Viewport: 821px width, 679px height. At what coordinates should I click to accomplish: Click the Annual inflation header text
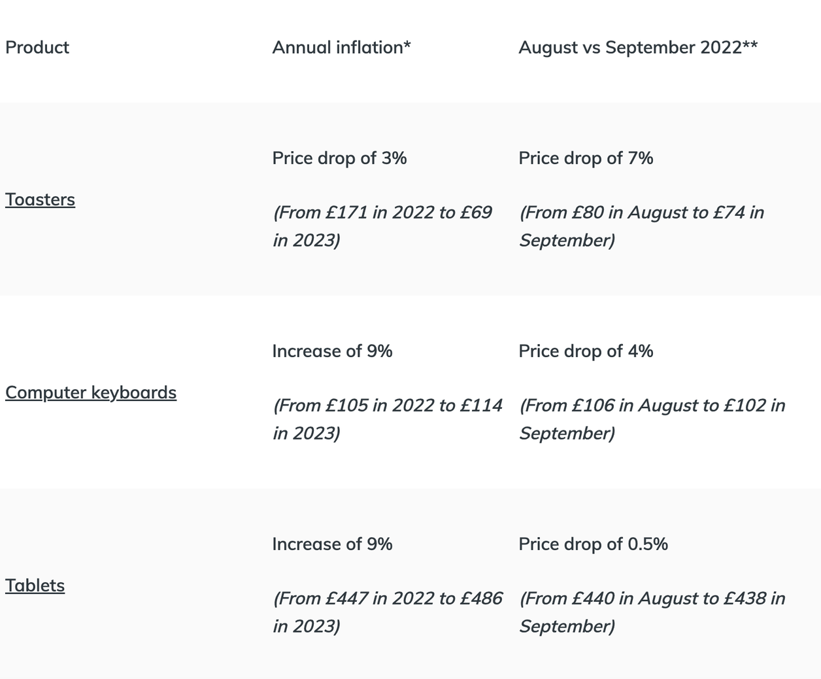pyautogui.click(x=337, y=48)
